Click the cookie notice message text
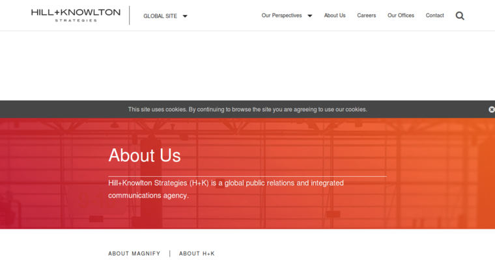495x260 pixels. (247, 109)
